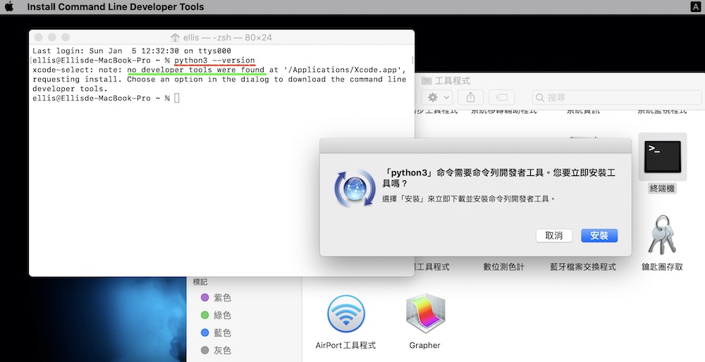
Task: Open the Grapher app icon
Action: 425,313
